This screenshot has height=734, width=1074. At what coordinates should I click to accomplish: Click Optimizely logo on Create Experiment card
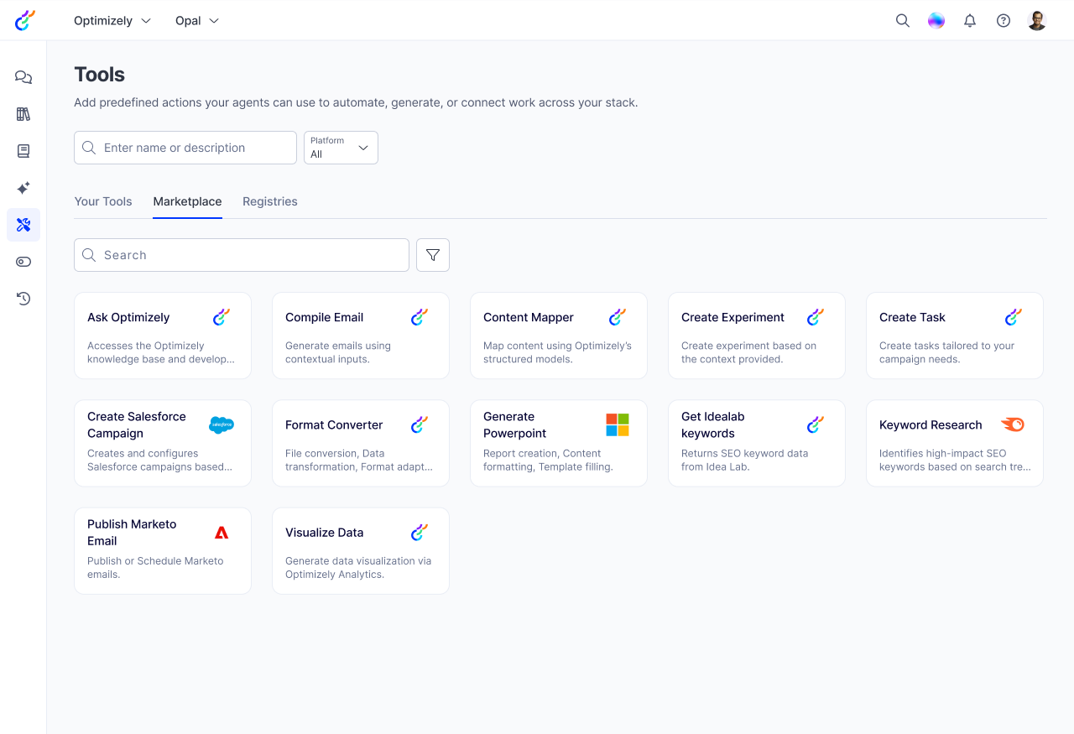coord(816,317)
